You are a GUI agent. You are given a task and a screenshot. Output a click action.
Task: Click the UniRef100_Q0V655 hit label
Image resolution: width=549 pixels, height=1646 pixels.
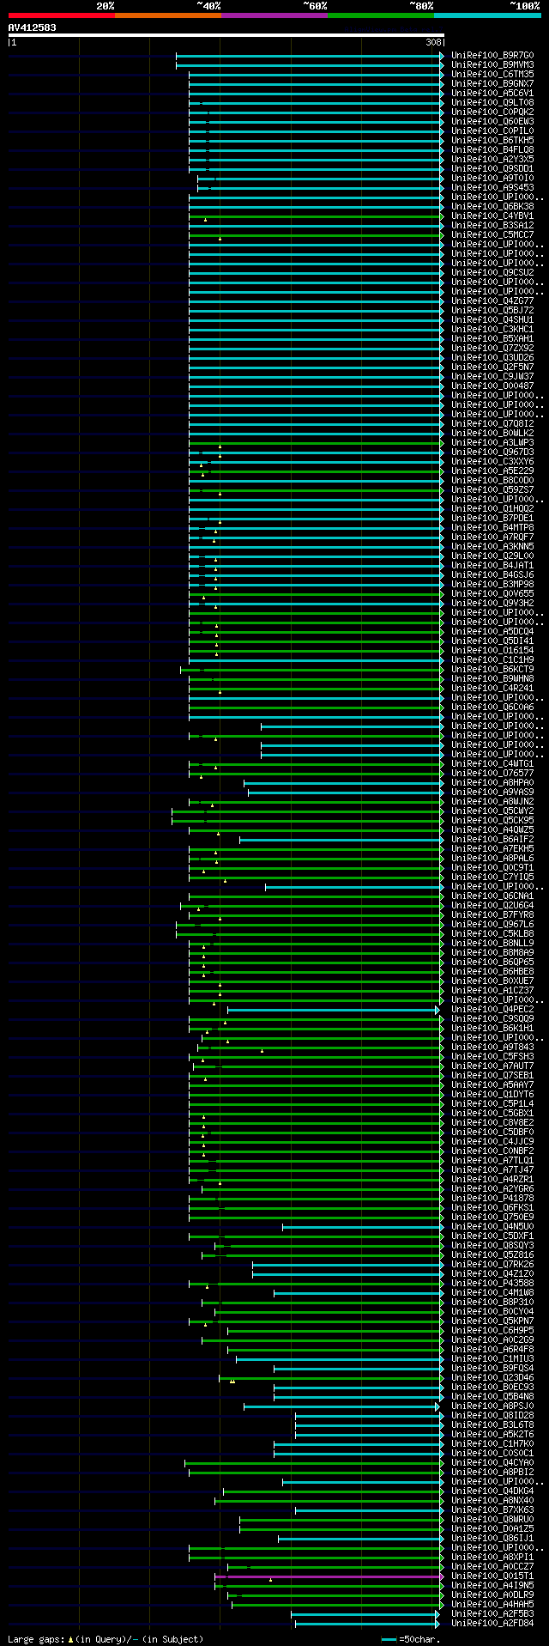[x=492, y=593]
